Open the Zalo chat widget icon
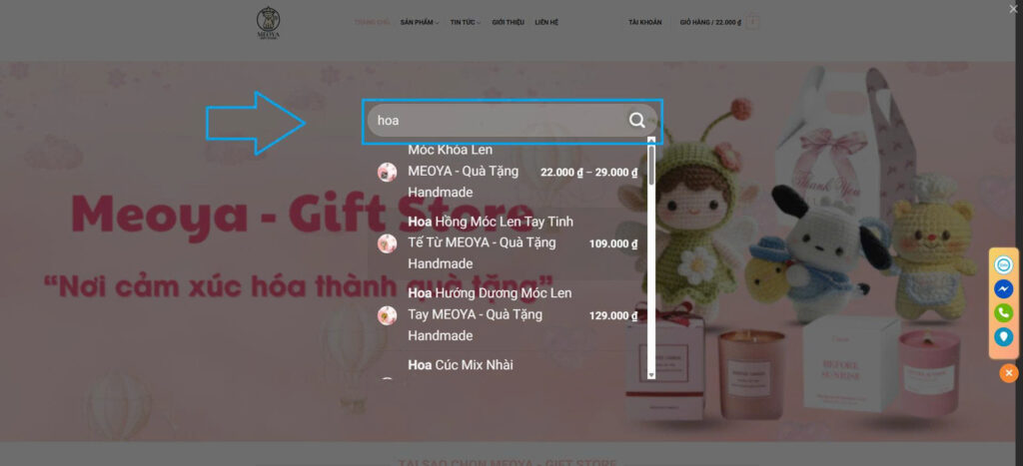Viewport: 1023px width, 466px height. (x=1003, y=265)
